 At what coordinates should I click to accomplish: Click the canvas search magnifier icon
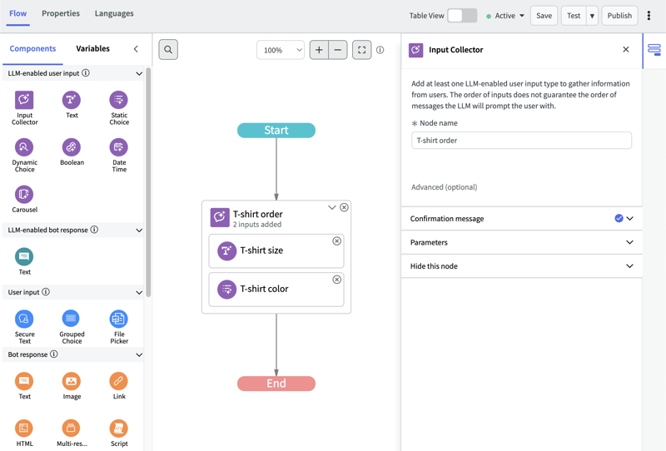pos(168,50)
